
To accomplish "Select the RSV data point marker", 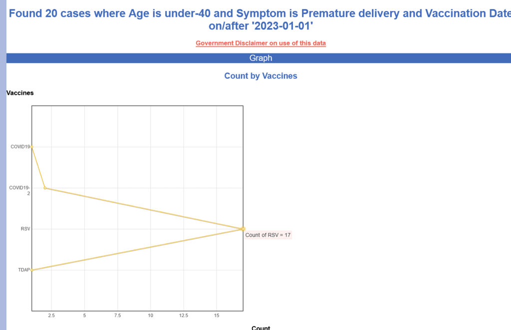I will pos(243,229).
